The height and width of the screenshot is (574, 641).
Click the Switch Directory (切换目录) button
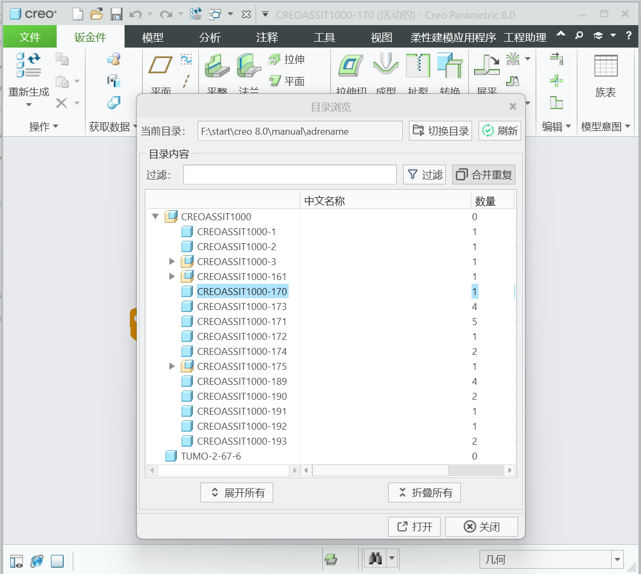click(441, 131)
